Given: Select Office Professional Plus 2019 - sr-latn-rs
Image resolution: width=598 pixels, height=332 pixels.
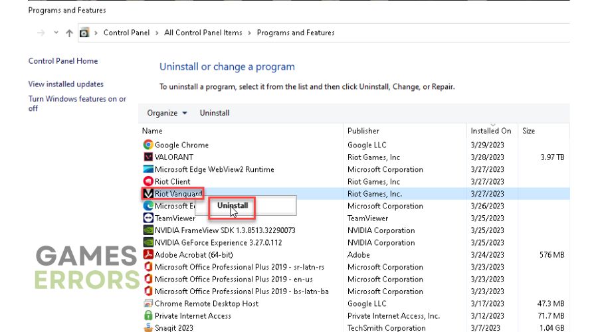Looking at the screenshot, I should click(x=239, y=267).
